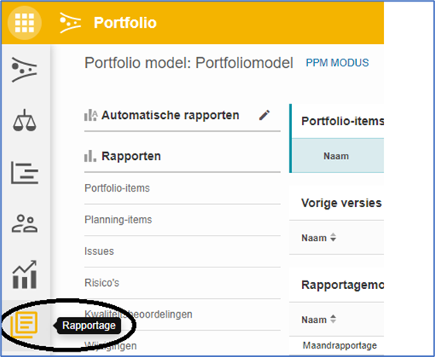Select the Rapporten section heading
This screenshot has height=357, width=435.
131,156
